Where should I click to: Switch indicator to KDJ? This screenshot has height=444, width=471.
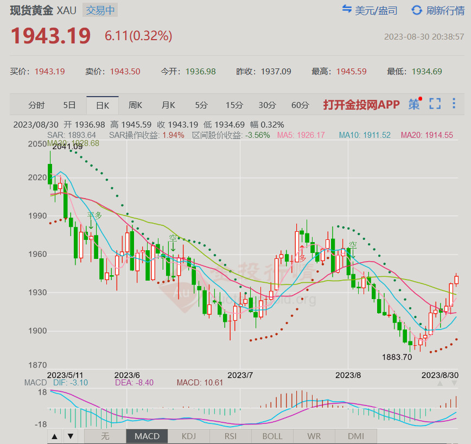[x=189, y=436]
